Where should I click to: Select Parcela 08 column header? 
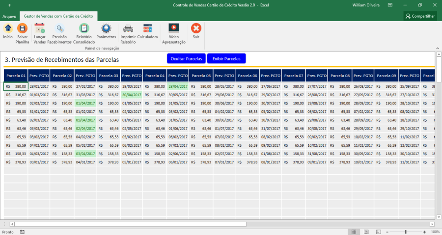tap(340, 76)
